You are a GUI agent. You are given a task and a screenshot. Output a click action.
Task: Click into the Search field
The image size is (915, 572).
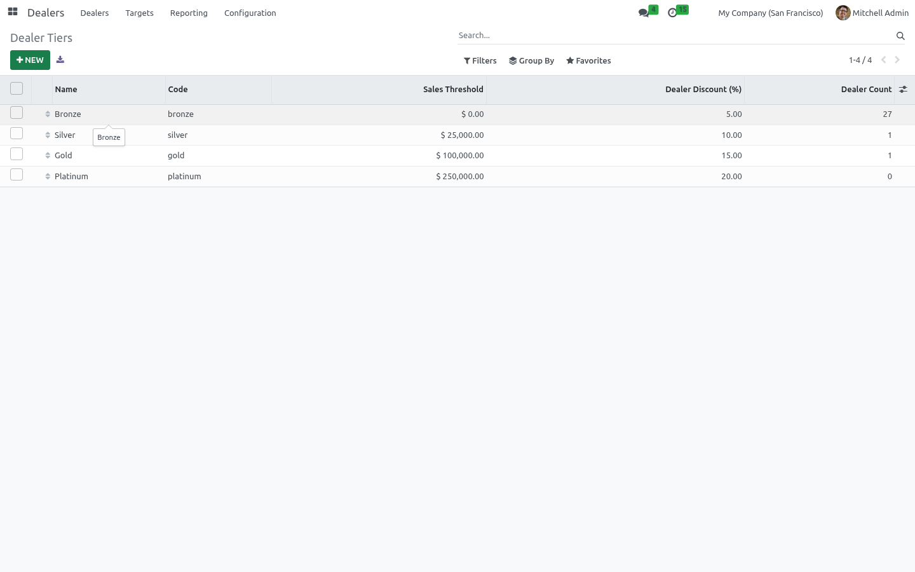675,36
